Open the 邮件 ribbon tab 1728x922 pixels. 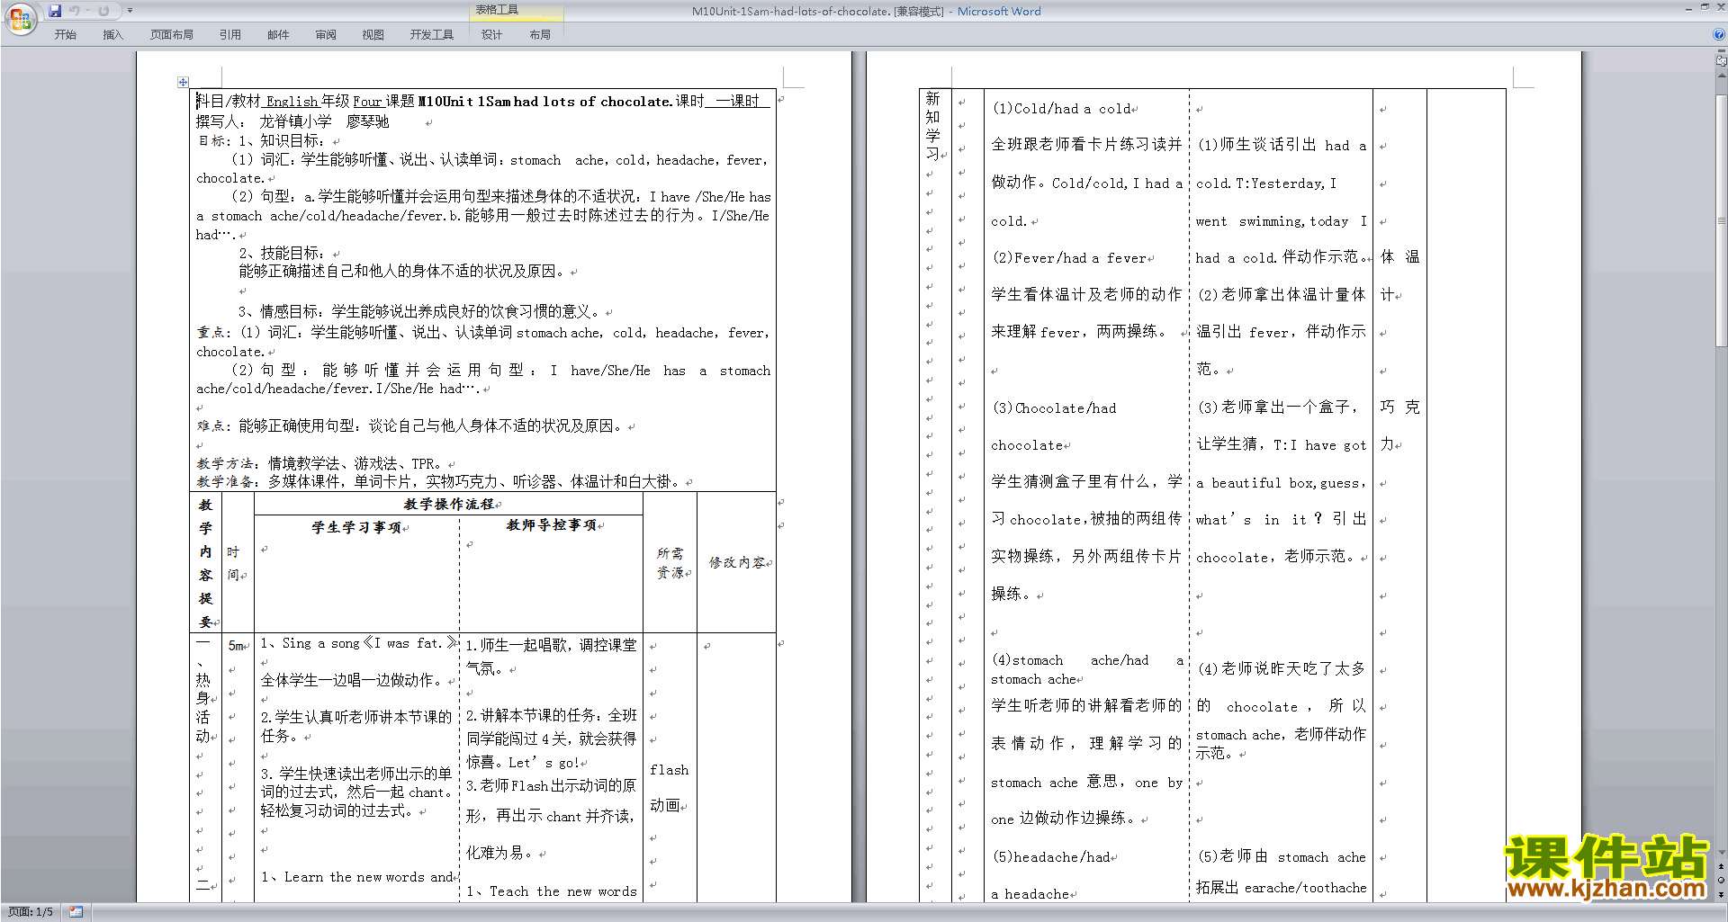pos(278,35)
